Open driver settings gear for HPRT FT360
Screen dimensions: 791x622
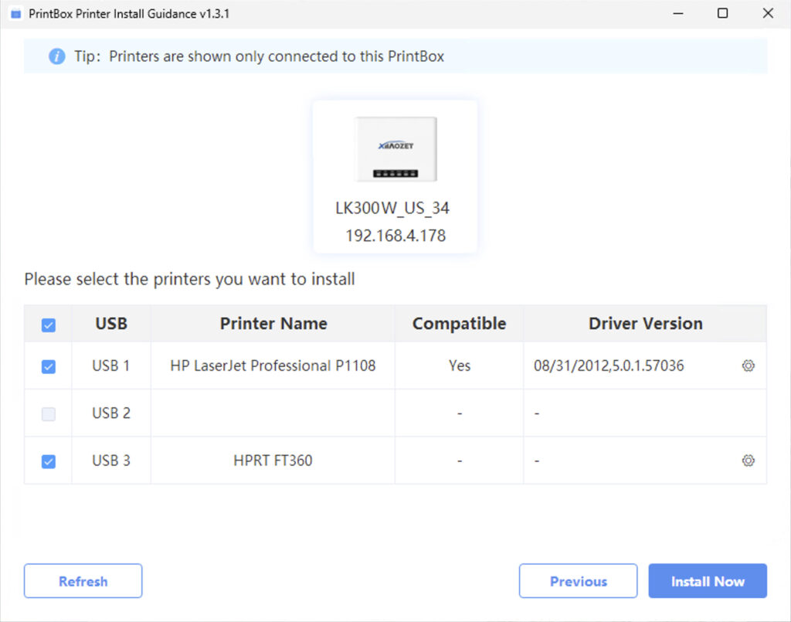coord(748,461)
